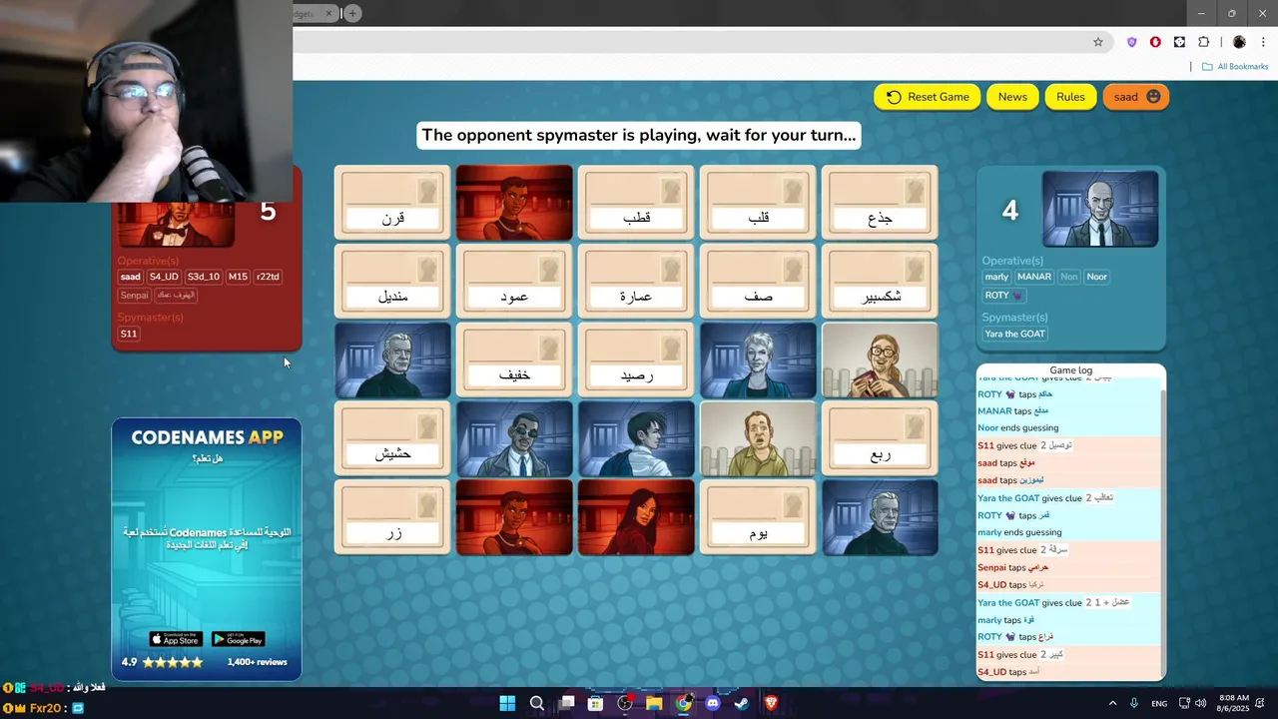Open the saad player menu
The height and width of the screenshot is (719, 1278).
tap(1136, 97)
